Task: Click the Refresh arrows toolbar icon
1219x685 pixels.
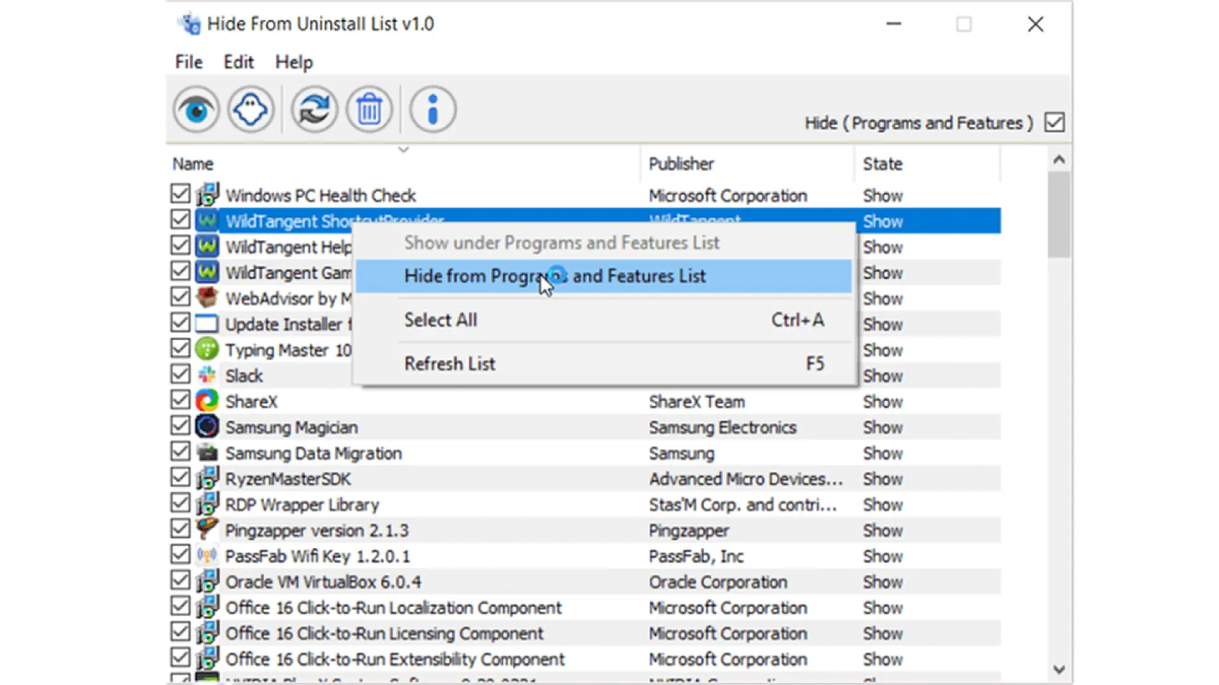Action: click(x=314, y=110)
